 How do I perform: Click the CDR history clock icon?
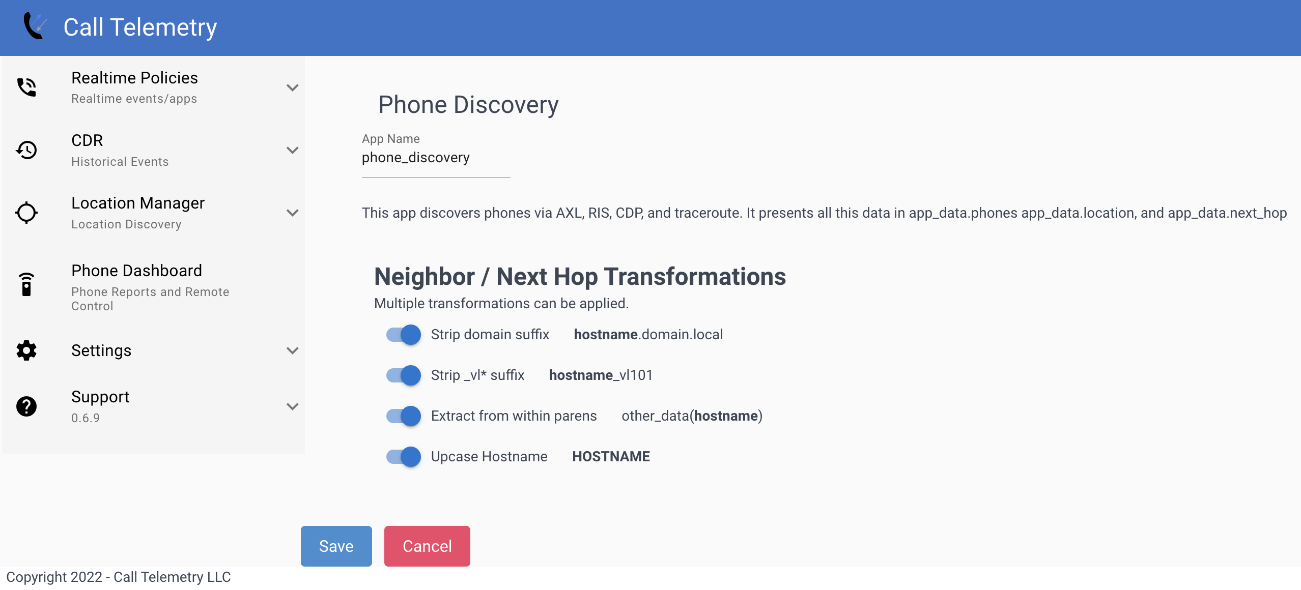[26, 150]
